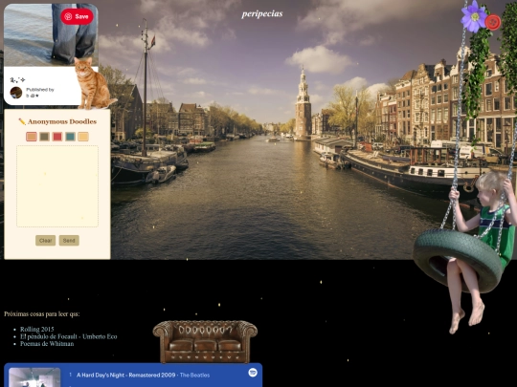Open the Pinterest pin photo of jeans

51,34
